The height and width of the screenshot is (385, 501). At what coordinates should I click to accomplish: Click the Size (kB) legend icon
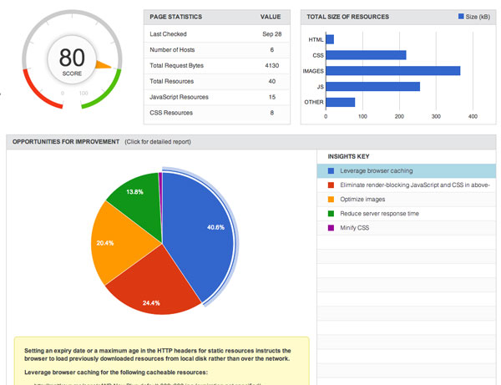(461, 17)
